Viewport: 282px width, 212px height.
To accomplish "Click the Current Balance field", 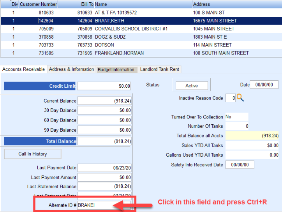I will (x=104, y=101).
